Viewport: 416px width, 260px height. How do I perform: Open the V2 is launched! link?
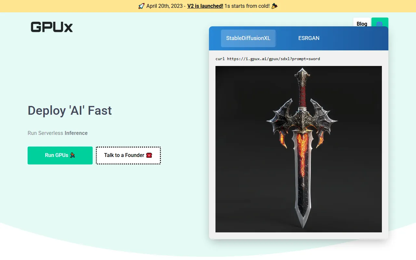[x=205, y=6]
